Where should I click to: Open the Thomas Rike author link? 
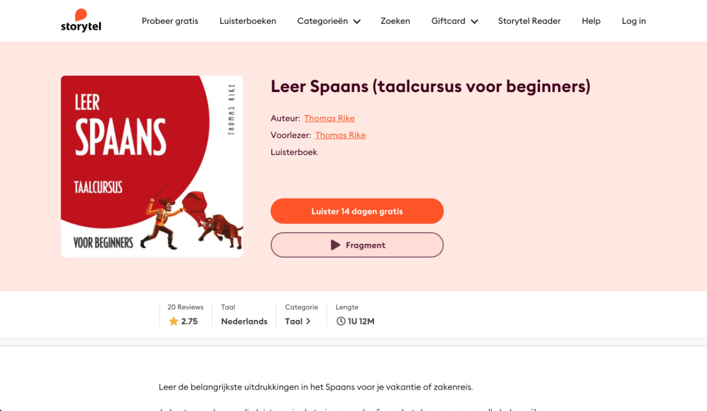coord(329,118)
